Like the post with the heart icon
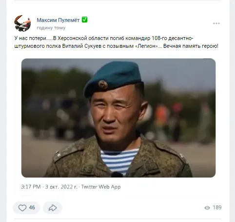Viewport: 235px width, 222px height. point(22,208)
